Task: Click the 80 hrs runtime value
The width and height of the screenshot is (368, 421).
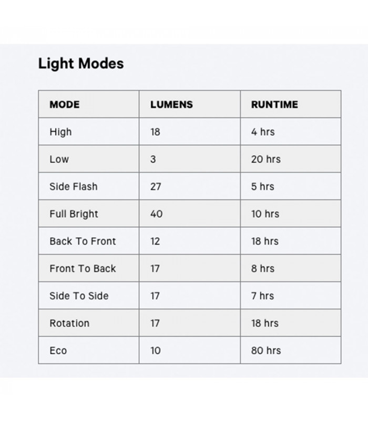Action: tap(266, 350)
